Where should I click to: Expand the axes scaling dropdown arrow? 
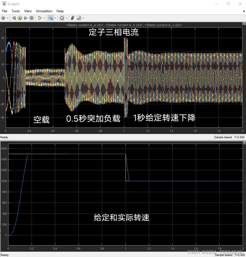click(66, 18)
